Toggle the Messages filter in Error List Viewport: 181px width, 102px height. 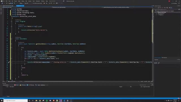[31, 85]
